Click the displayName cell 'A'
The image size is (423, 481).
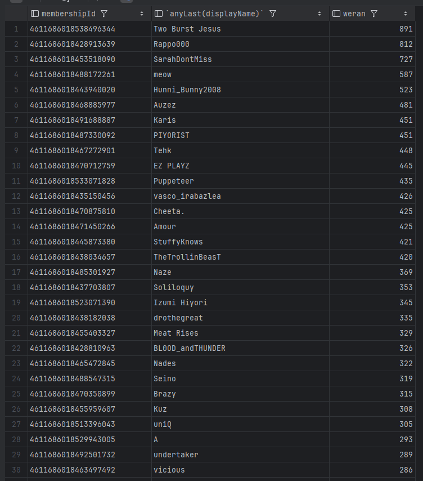(240, 439)
